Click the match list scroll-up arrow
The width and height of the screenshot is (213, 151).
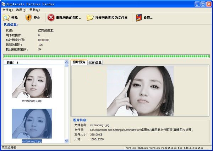click(66, 62)
